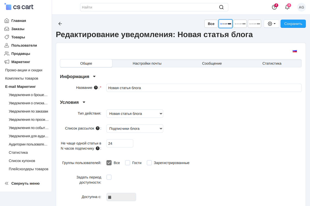
Task: Click help icon next to Название
Action: [96, 88]
